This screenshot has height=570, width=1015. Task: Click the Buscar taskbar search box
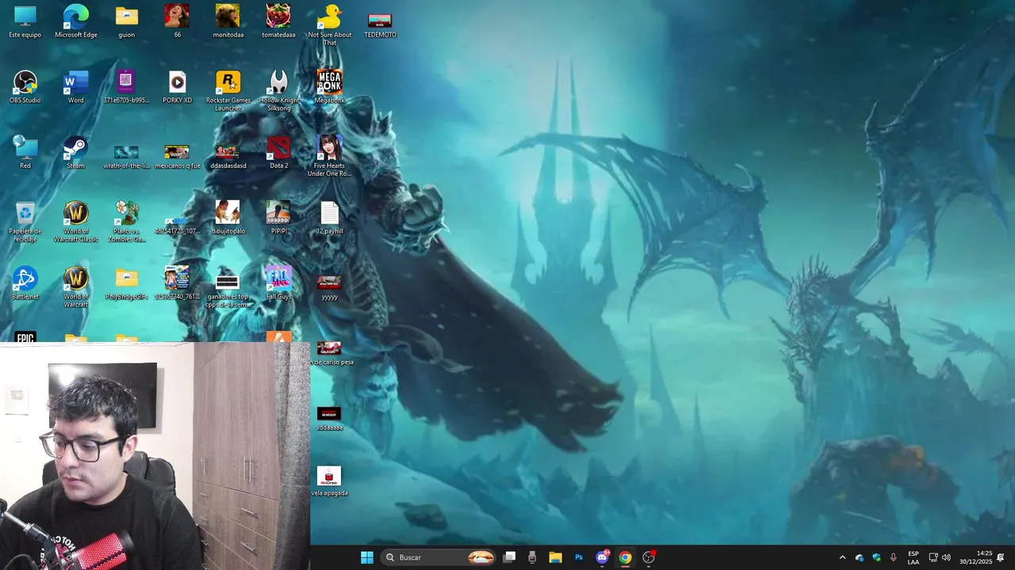click(439, 557)
